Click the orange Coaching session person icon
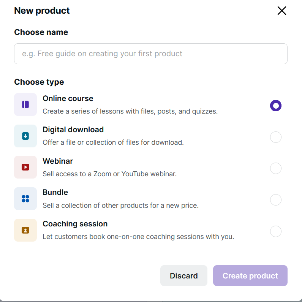The width and height of the screenshot is (302, 302). click(25, 230)
